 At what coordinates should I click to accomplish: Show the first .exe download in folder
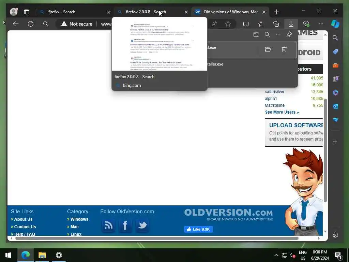[x=268, y=49]
